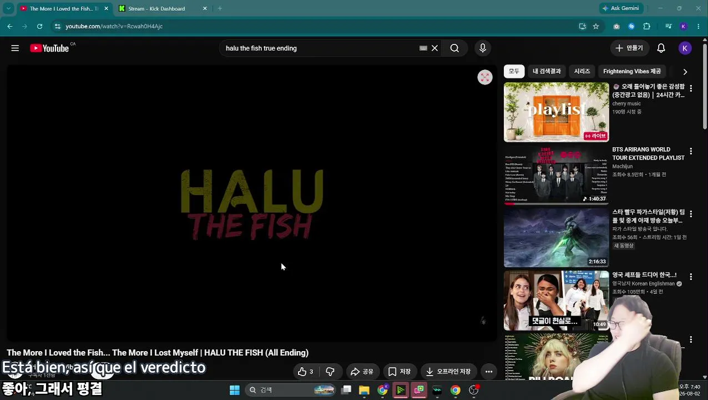Screen dimensions: 708x400
Task: Dislike the video with thumbs down
Action: [330, 372]
